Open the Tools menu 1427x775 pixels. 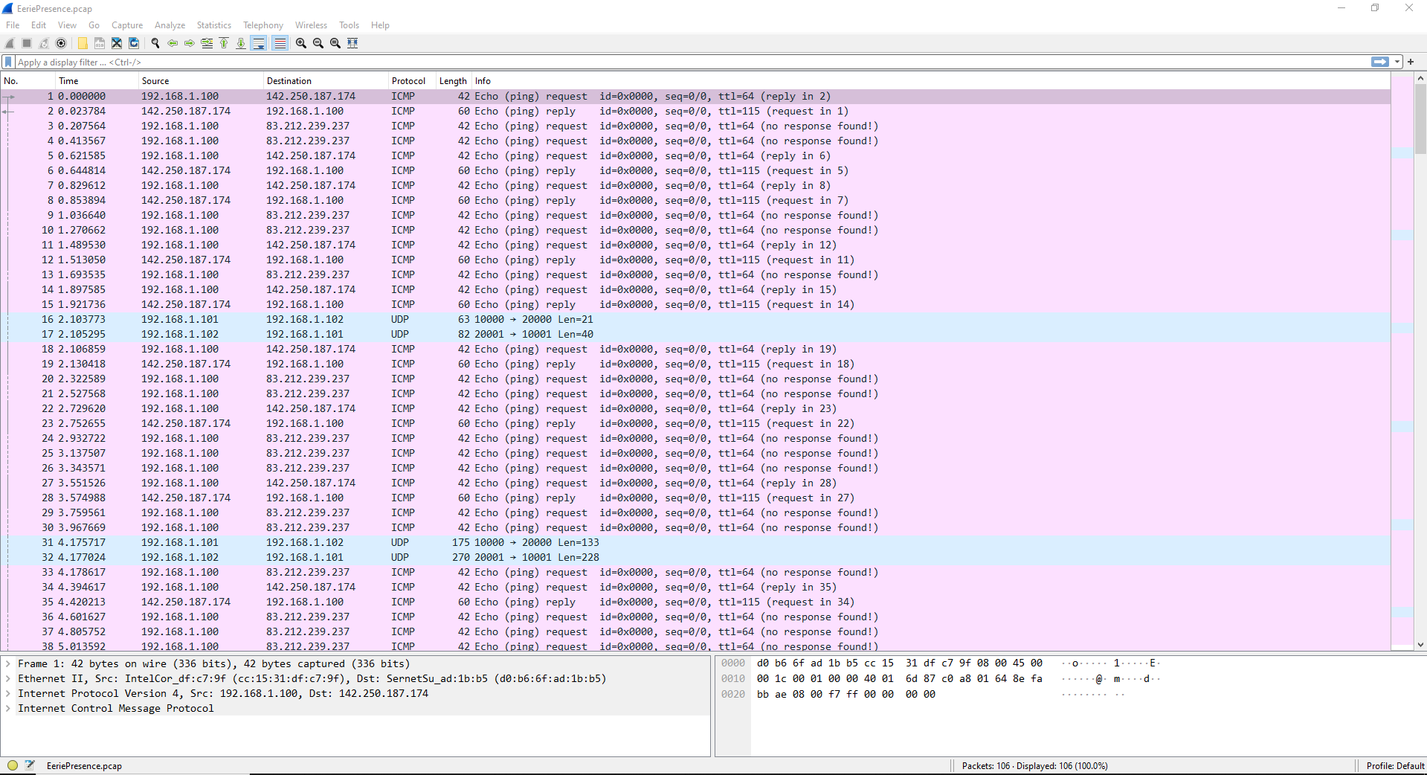[x=349, y=25]
